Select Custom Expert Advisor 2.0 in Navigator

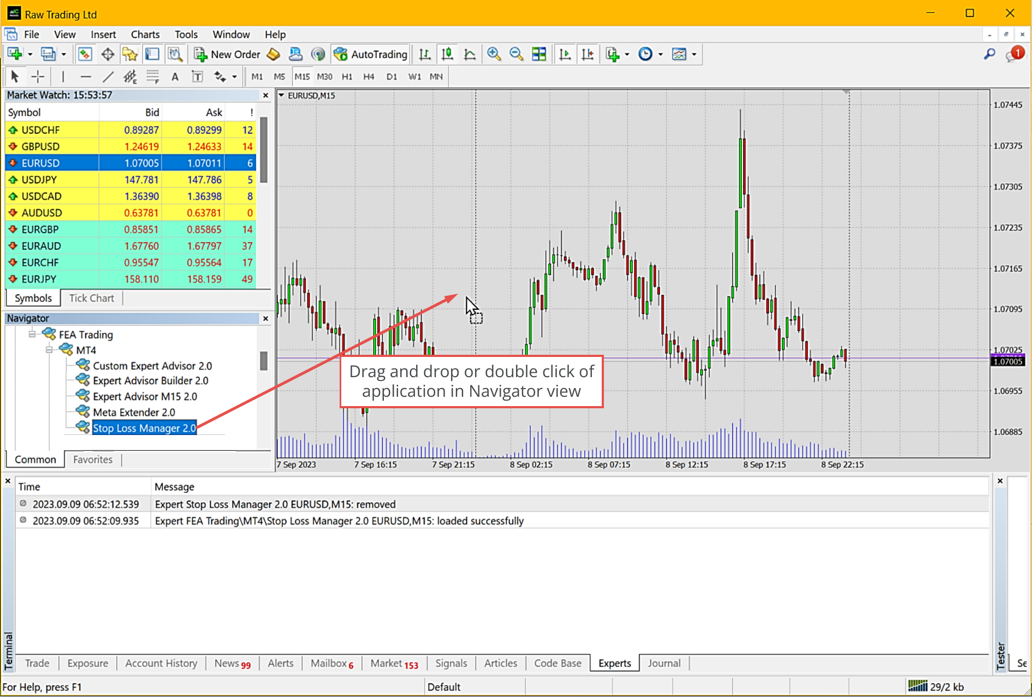(x=152, y=366)
